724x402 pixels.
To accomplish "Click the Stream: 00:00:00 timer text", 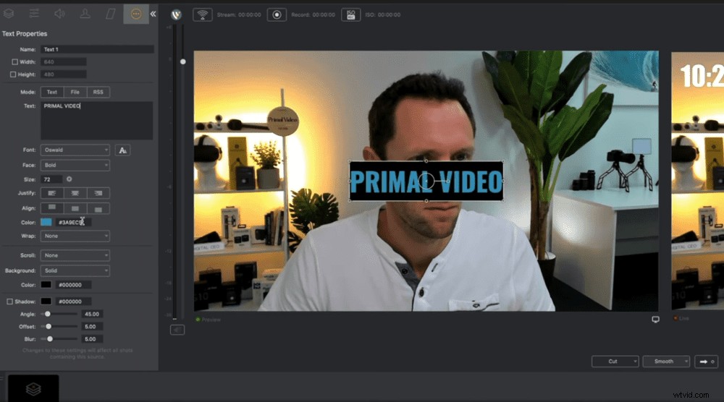I will tap(239, 14).
